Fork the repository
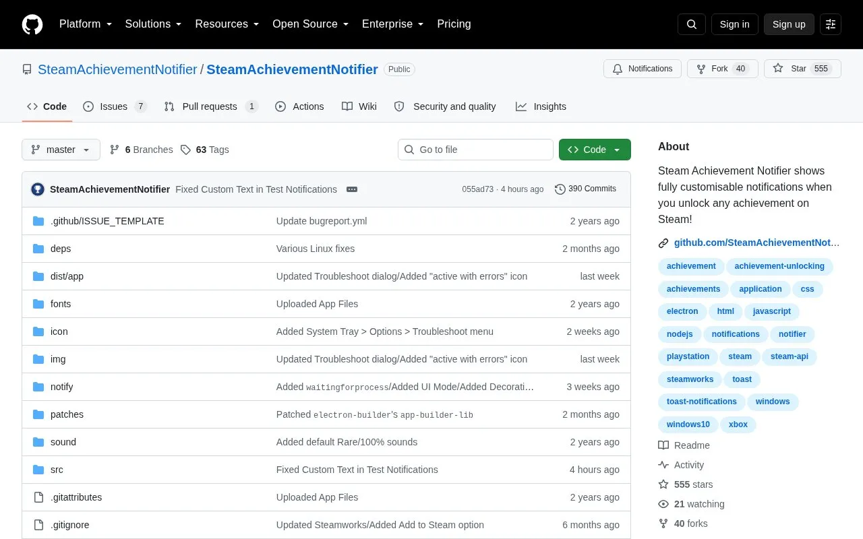 pos(723,69)
